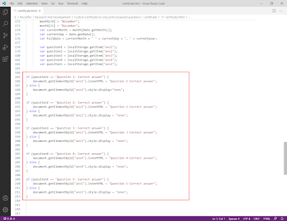287x221 pixels.
Task: Open the Manage gear icon
Action: pyautogui.click(x=5, y=210)
